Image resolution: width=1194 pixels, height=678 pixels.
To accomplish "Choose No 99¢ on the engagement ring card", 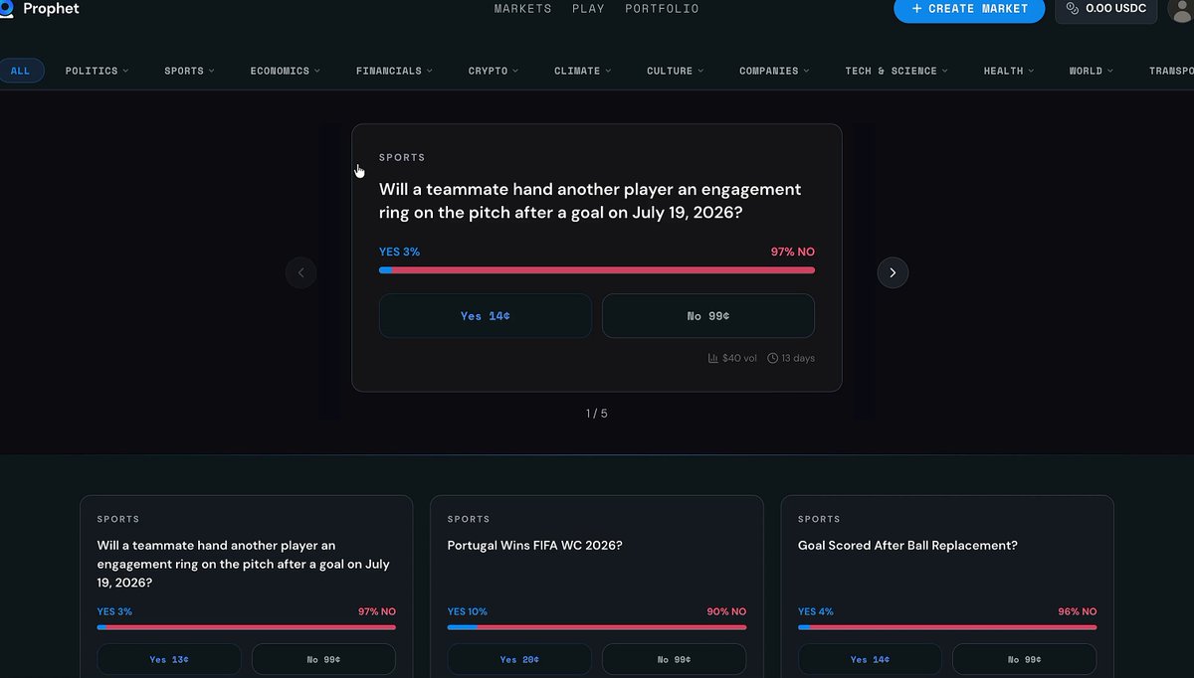I will pyautogui.click(x=323, y=659).
